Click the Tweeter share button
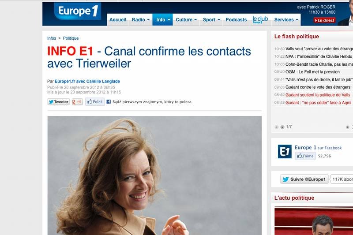This screenshot has height=235, width=353. point(59,102)
